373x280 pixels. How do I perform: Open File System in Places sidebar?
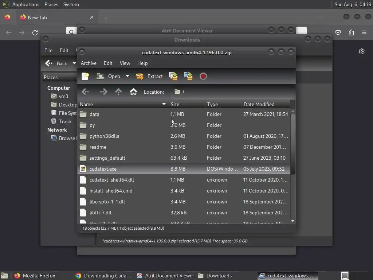(64, 113)
